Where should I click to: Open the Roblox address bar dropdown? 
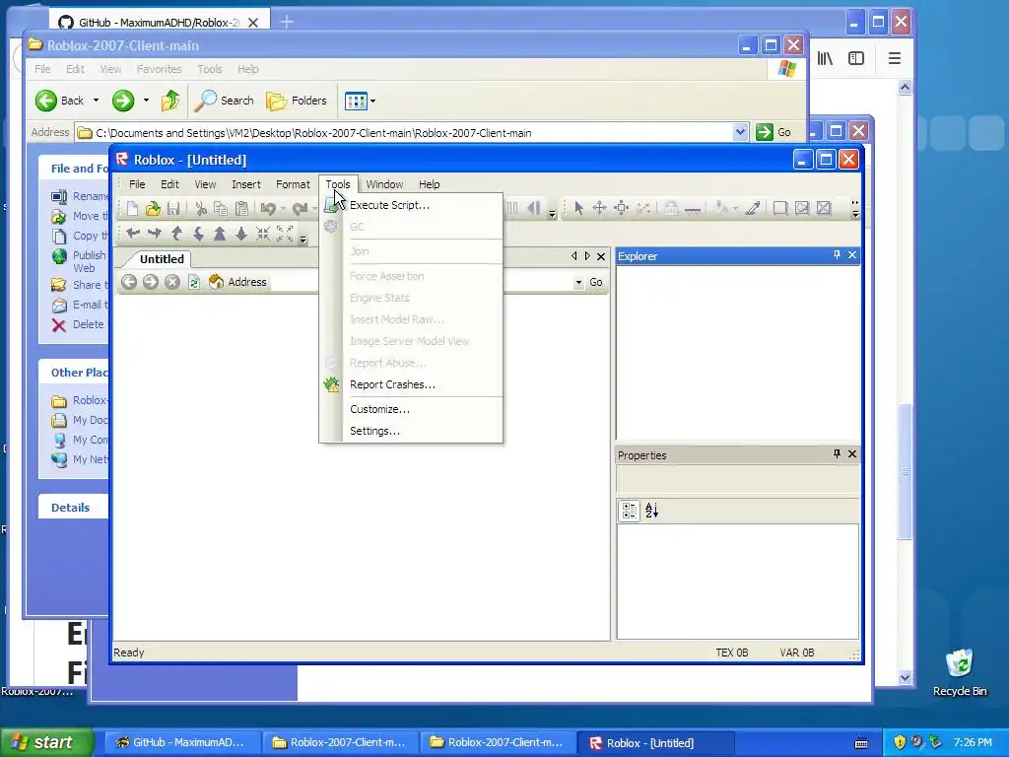[578, 282]
